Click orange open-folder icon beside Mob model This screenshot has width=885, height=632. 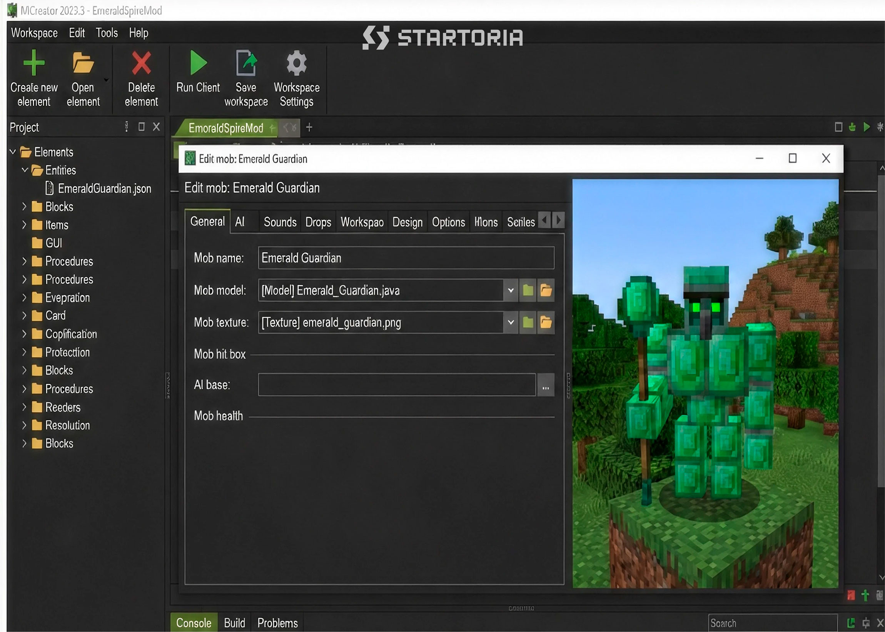click(x=546, y=290)
